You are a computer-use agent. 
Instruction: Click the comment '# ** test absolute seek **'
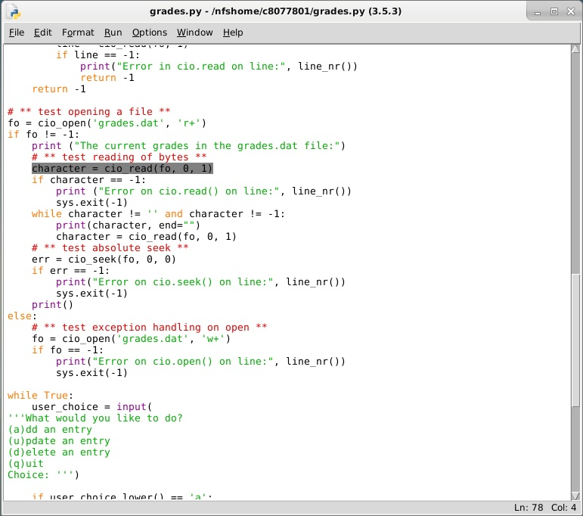pyautogui.click(x=110, y=247)
